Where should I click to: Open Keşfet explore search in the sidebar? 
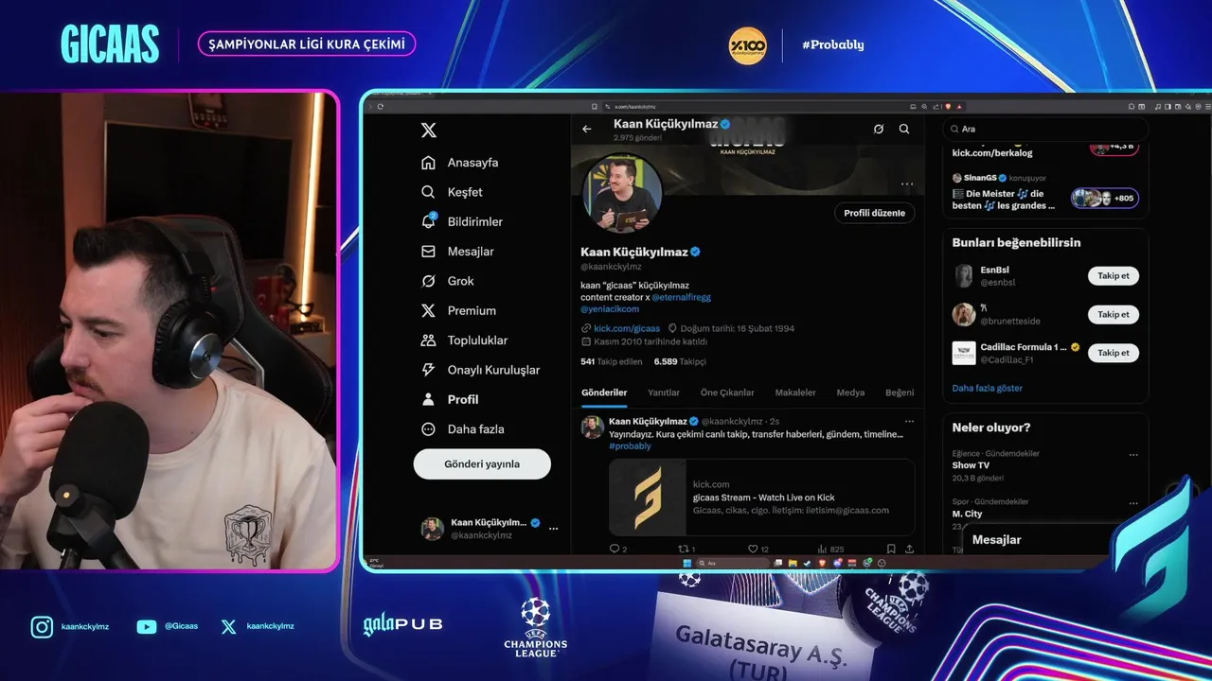[452, 192]
